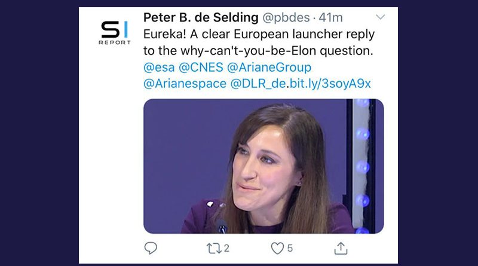This screenshot has width=478, height=266.
Task: Open the attached photo of the woman
Action: click(x=263, y=166)
